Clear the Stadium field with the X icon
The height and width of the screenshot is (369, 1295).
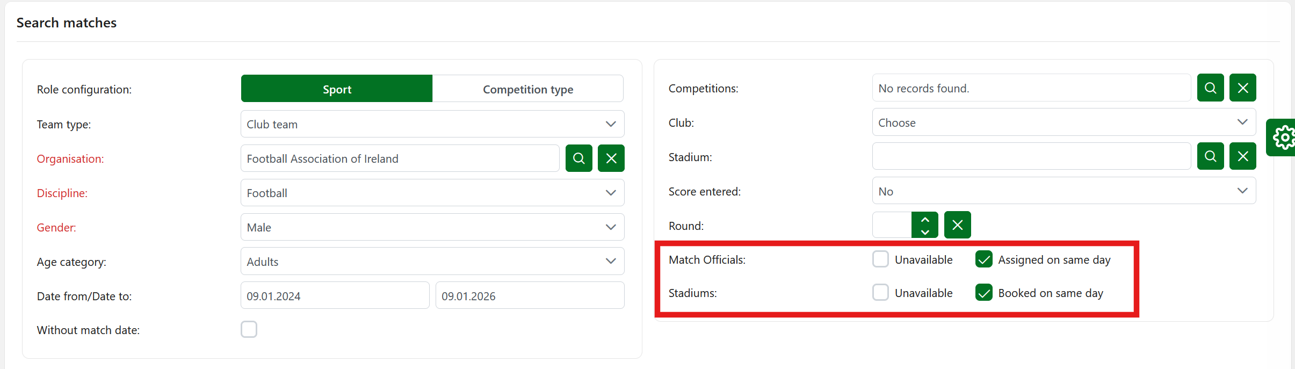point(1242,156)
